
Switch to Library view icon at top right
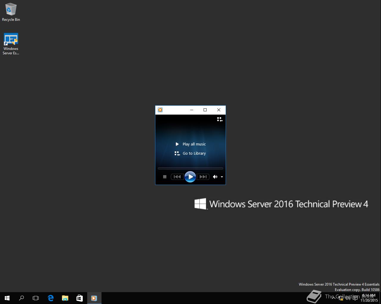click(220, 119)
